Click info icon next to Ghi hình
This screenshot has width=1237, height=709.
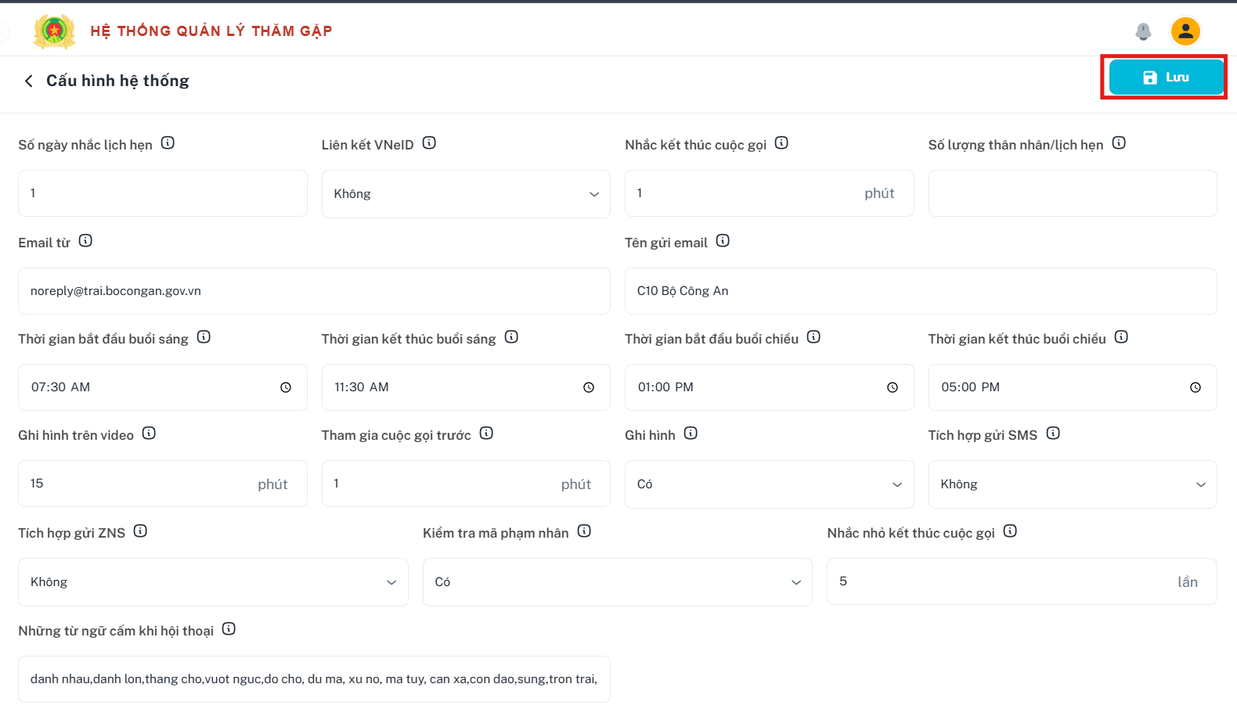coord(691,434)
